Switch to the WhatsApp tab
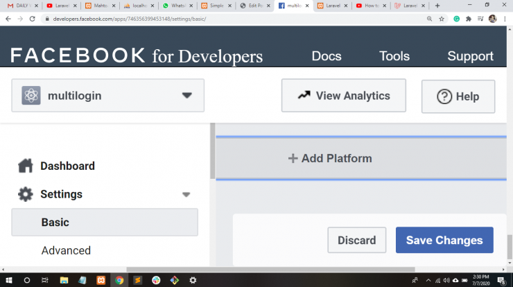Screen dimensions: 513x287 [177, 6]
